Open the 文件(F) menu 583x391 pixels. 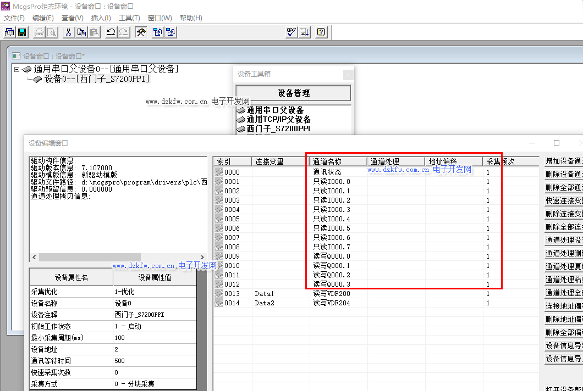point(14,18)
